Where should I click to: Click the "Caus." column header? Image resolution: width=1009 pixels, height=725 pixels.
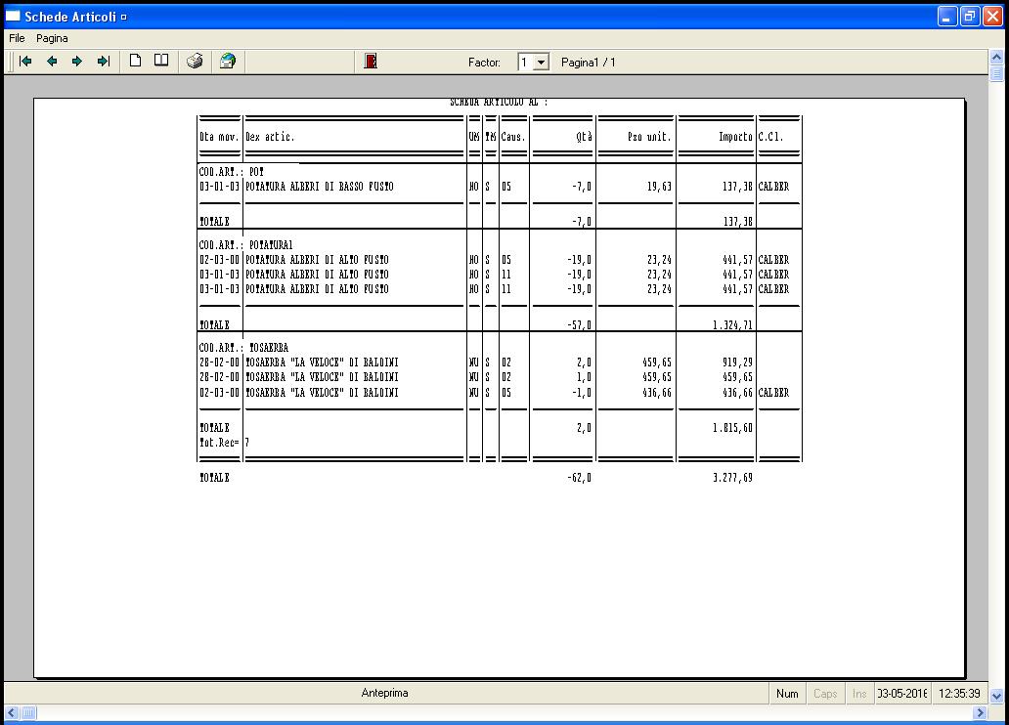pos(513,137)
